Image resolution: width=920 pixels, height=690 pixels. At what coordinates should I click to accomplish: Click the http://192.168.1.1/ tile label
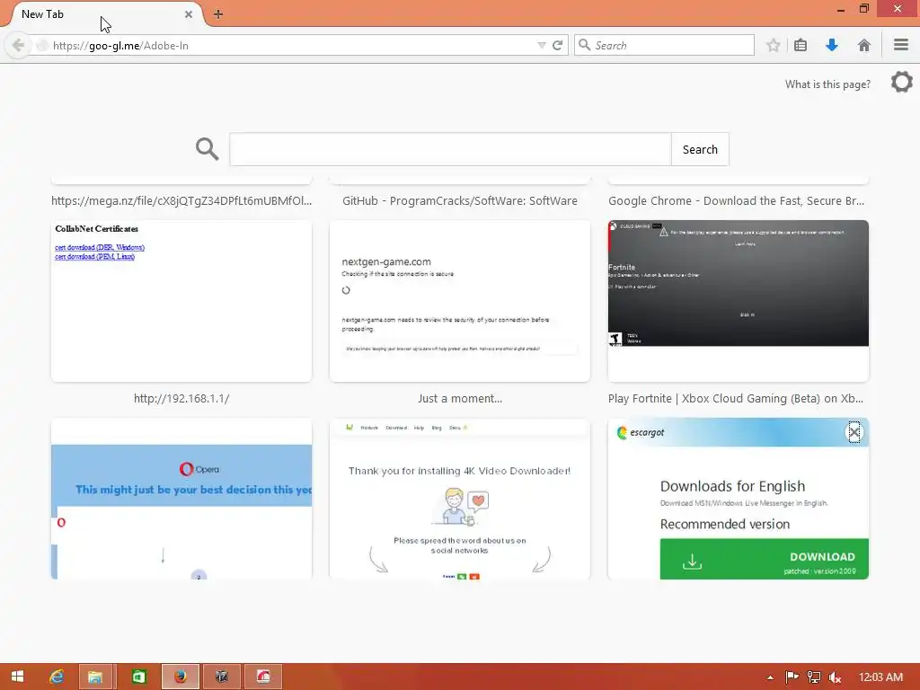tap(181, 398)
